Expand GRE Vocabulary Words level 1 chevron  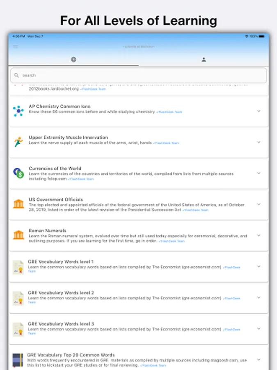point(259,266)
